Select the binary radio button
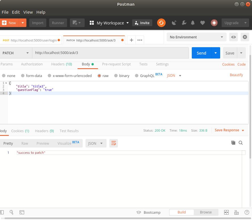This screenshot has height=220, width=252. tap(116, 76)
